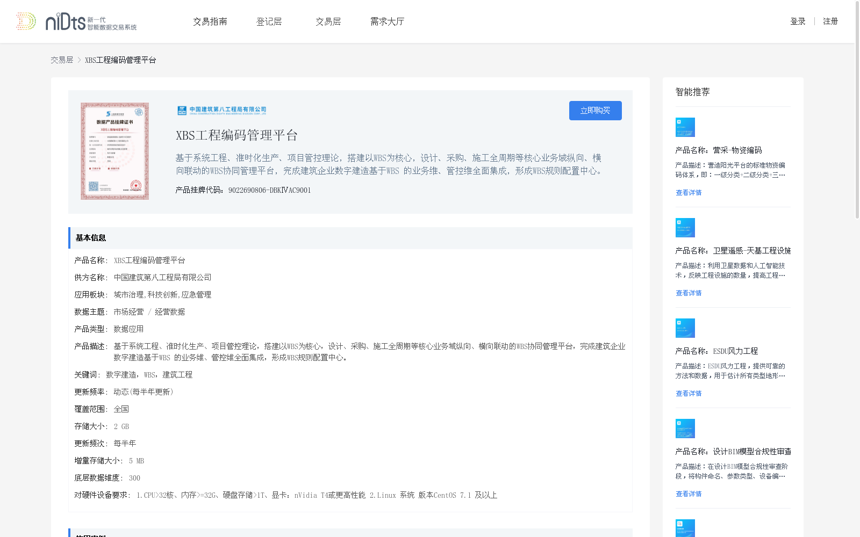Click the 更新频次 value 每半年
The height and width of the screenshot is (537, 860).
click(125, 444)
